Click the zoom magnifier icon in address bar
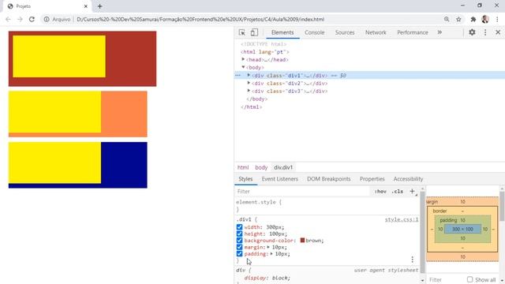Screen dimensions: 505x284 (x=447, y=19)
